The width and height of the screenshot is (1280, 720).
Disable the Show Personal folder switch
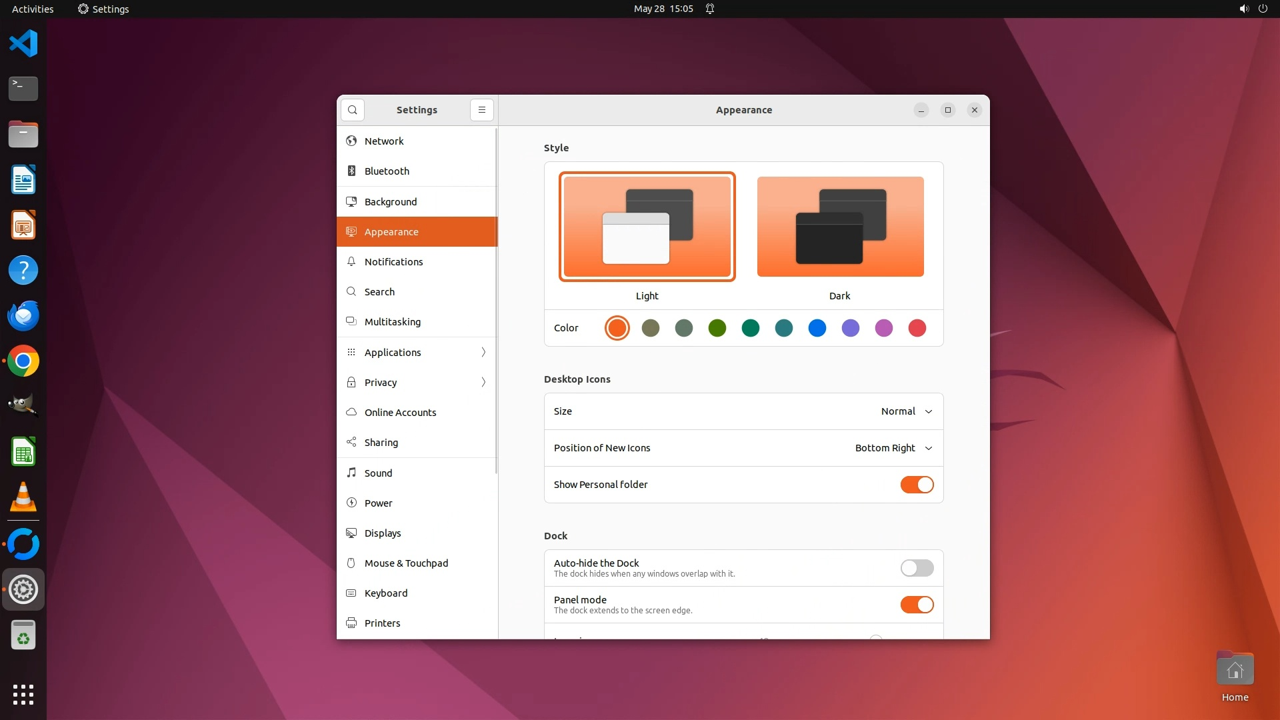[x=917, y=485]
